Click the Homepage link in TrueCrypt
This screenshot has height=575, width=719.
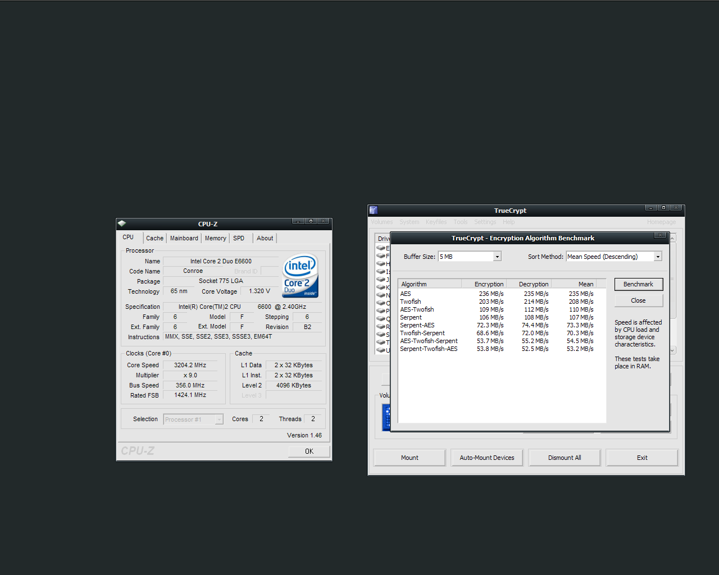point(662,222)
